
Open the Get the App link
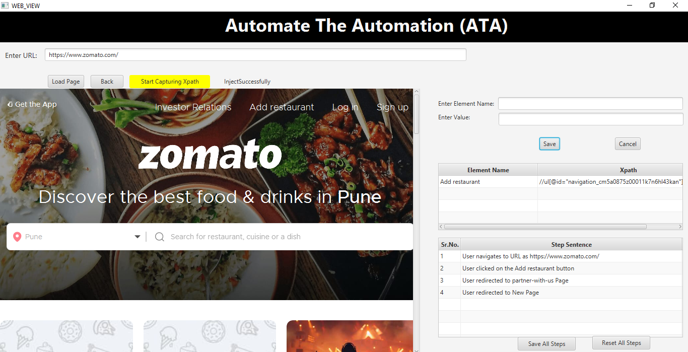[32, 104]
